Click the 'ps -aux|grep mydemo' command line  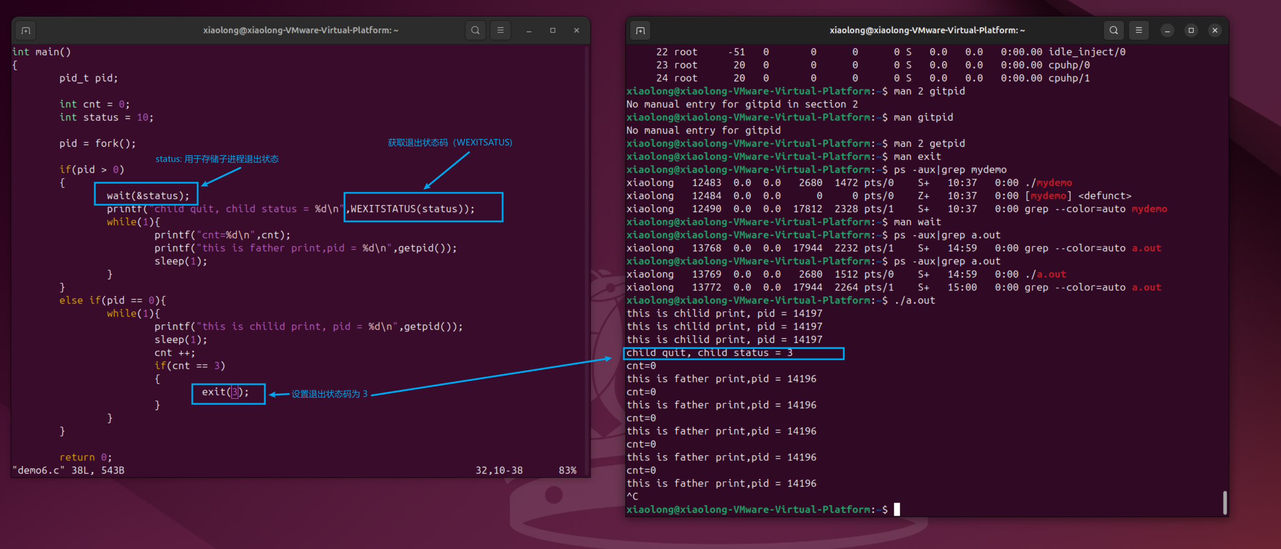[x=817, y=170]
